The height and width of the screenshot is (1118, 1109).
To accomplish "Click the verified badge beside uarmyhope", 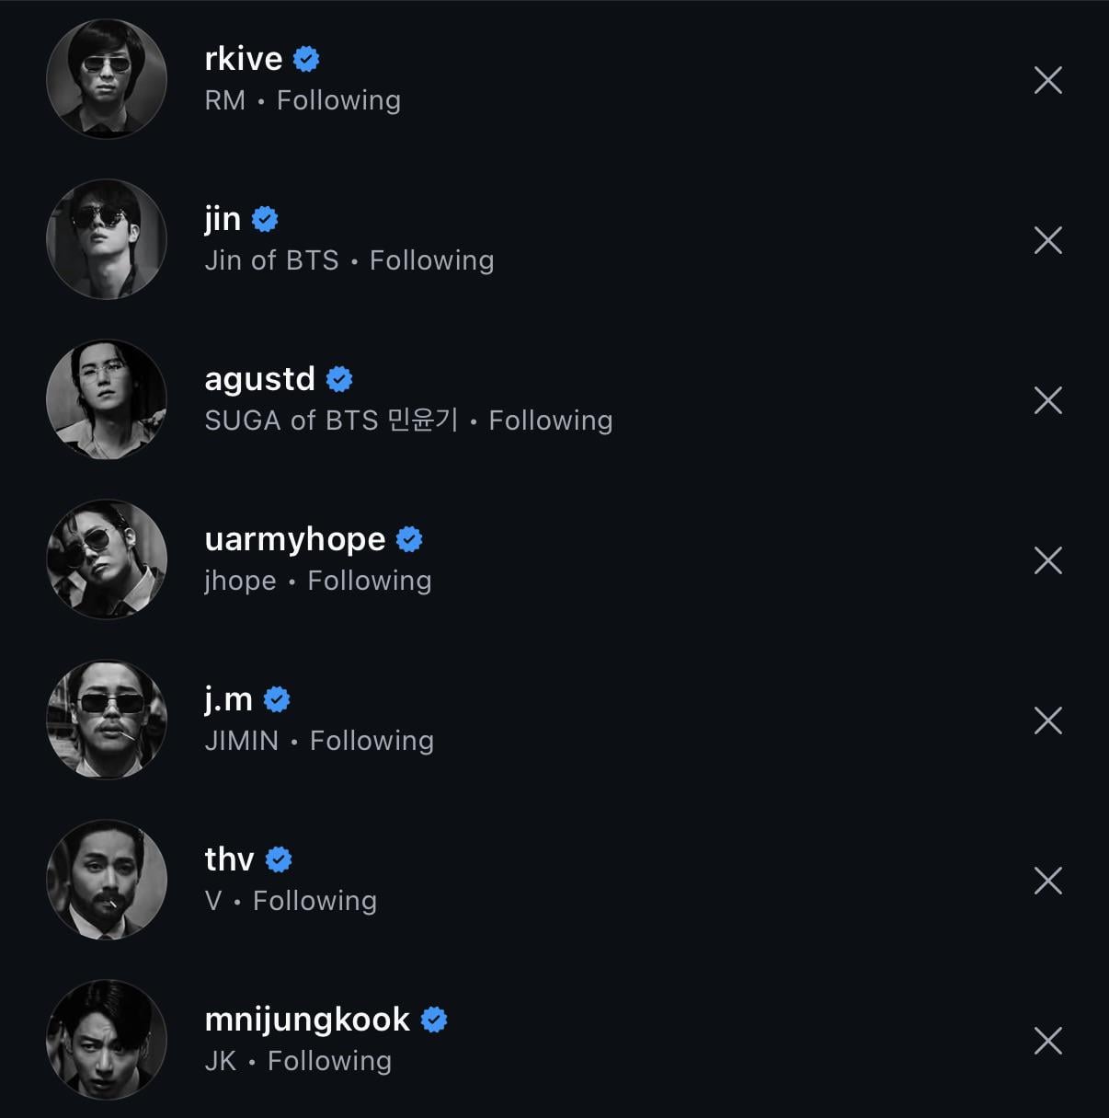I will pos(408,539).
